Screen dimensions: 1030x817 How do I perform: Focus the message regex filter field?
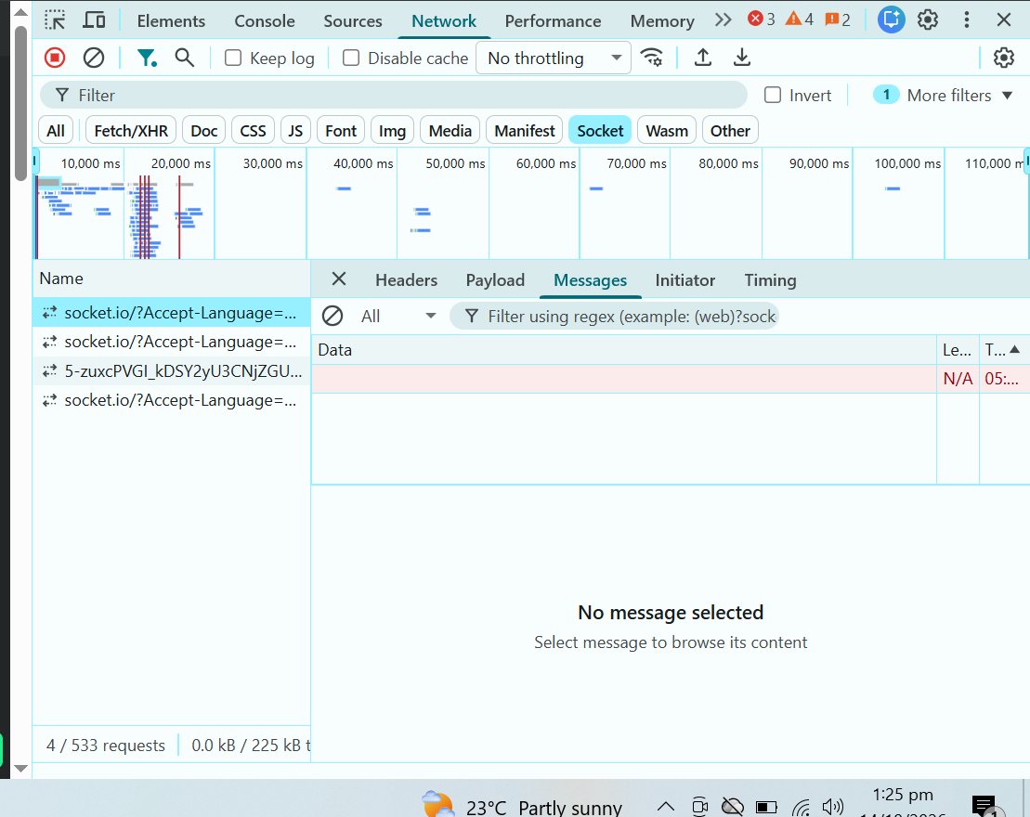click(x=614, y=317)
